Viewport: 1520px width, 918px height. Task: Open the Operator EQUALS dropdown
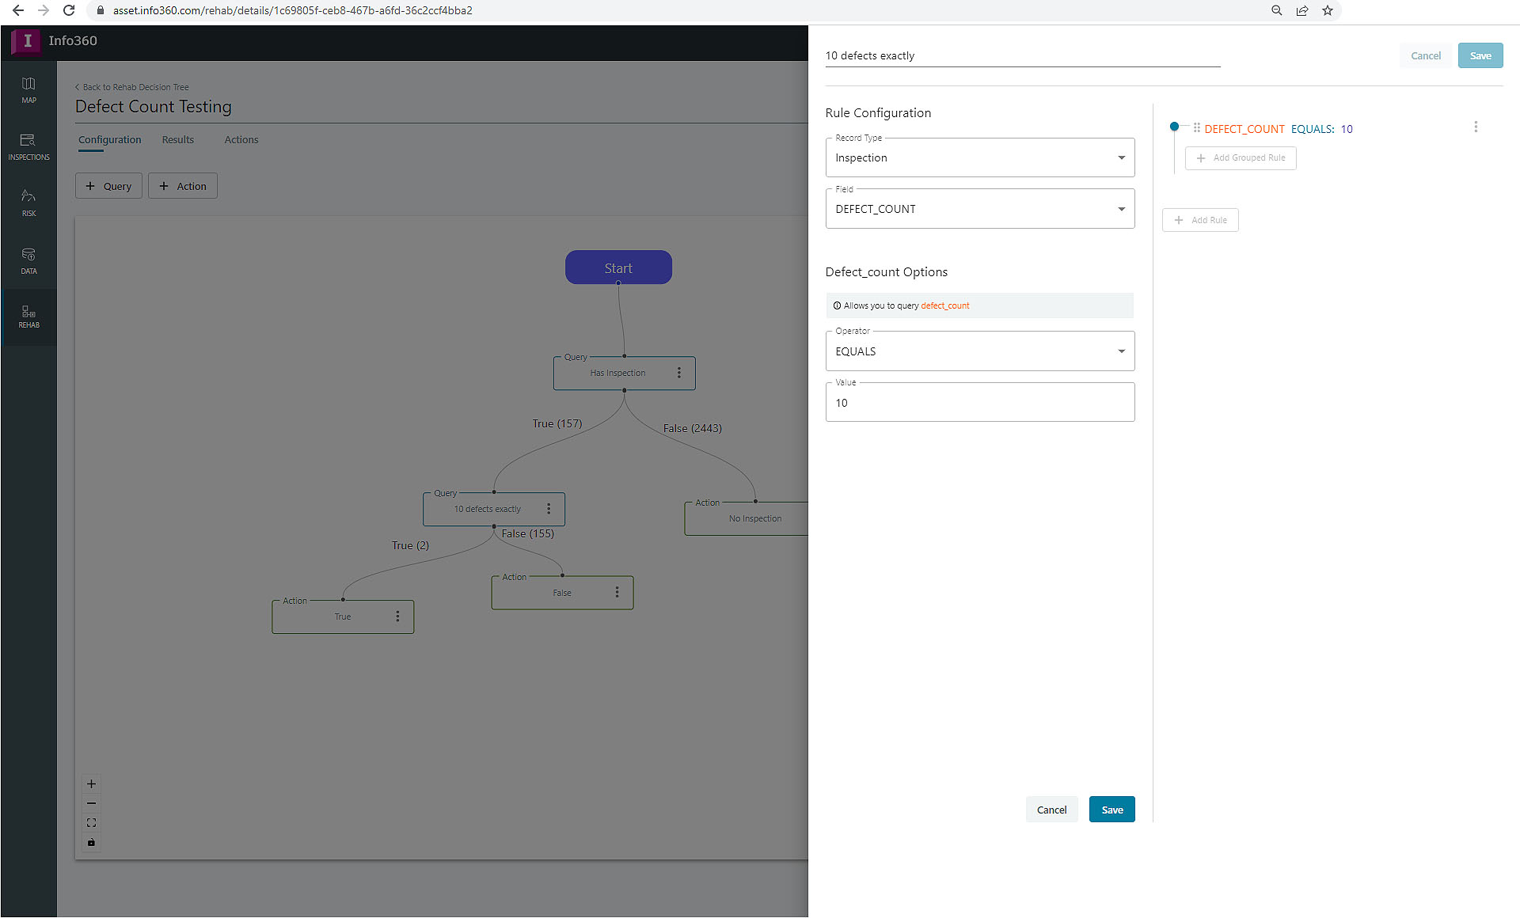point(979,351)
